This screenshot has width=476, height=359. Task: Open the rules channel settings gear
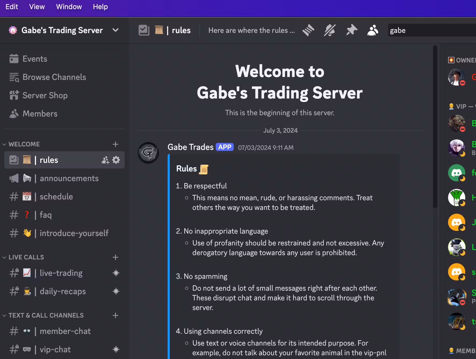coord(116,160)
